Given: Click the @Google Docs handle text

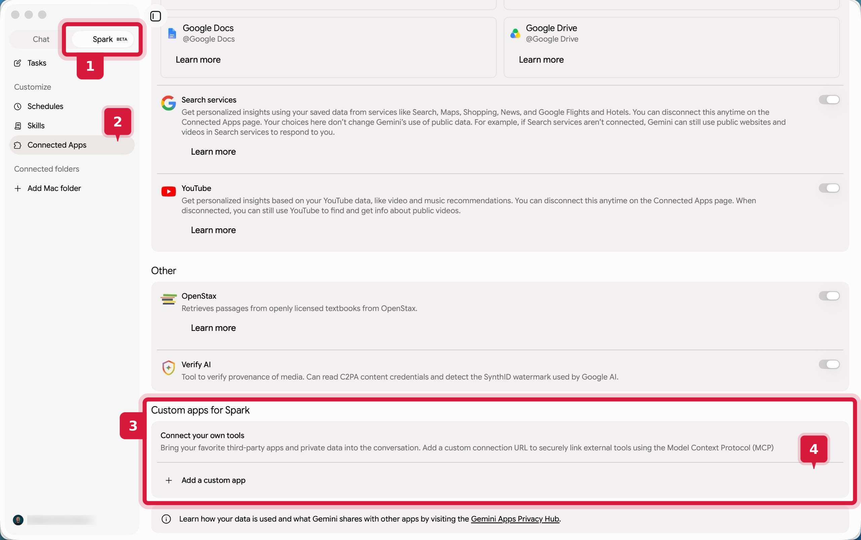Looking at the screenshot, I should 209,39.
